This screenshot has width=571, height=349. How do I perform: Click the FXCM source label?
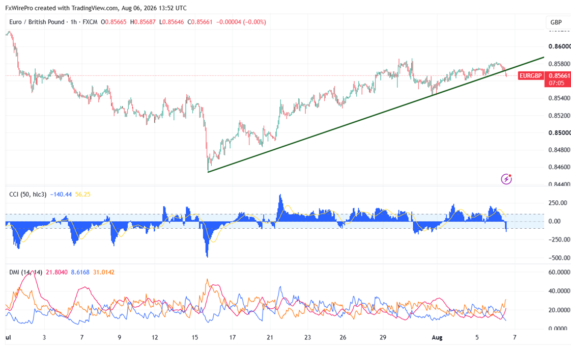click(90, 22)
